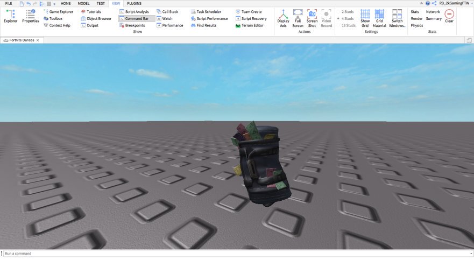
Task: Toggle Show Grid
Action: 365,18
